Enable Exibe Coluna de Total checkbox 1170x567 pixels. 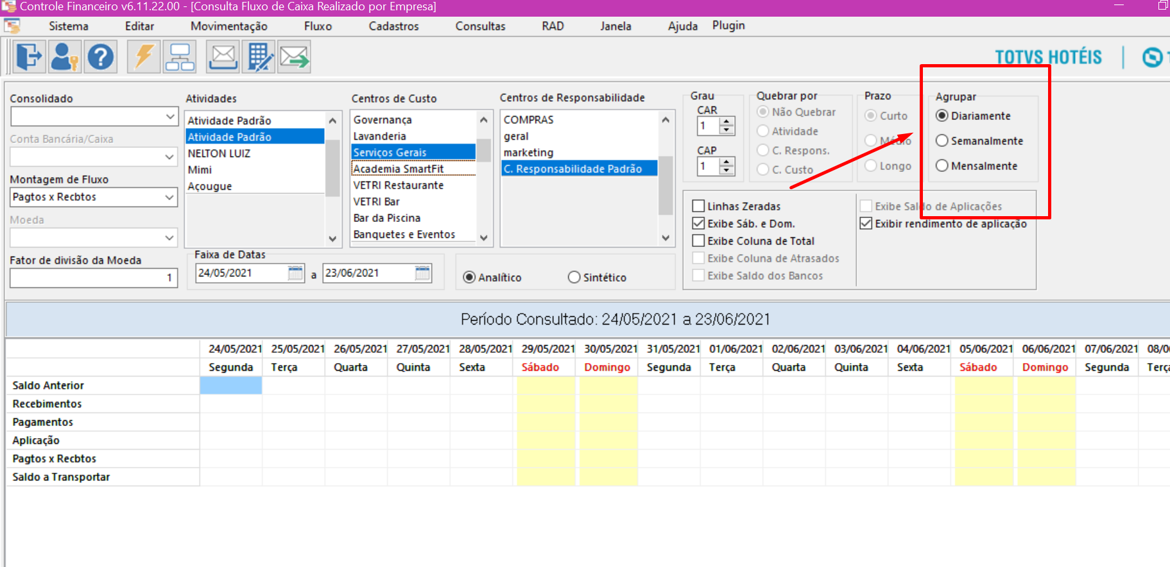753,241
